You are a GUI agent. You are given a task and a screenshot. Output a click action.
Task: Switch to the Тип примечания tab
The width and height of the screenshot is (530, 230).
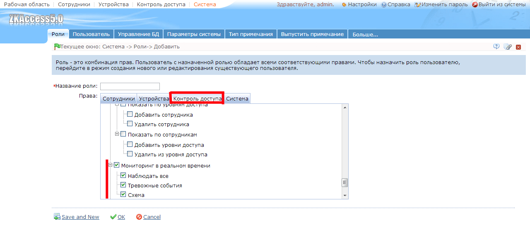coord(251,34)
